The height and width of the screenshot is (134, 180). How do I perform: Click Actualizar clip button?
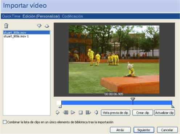164,113
